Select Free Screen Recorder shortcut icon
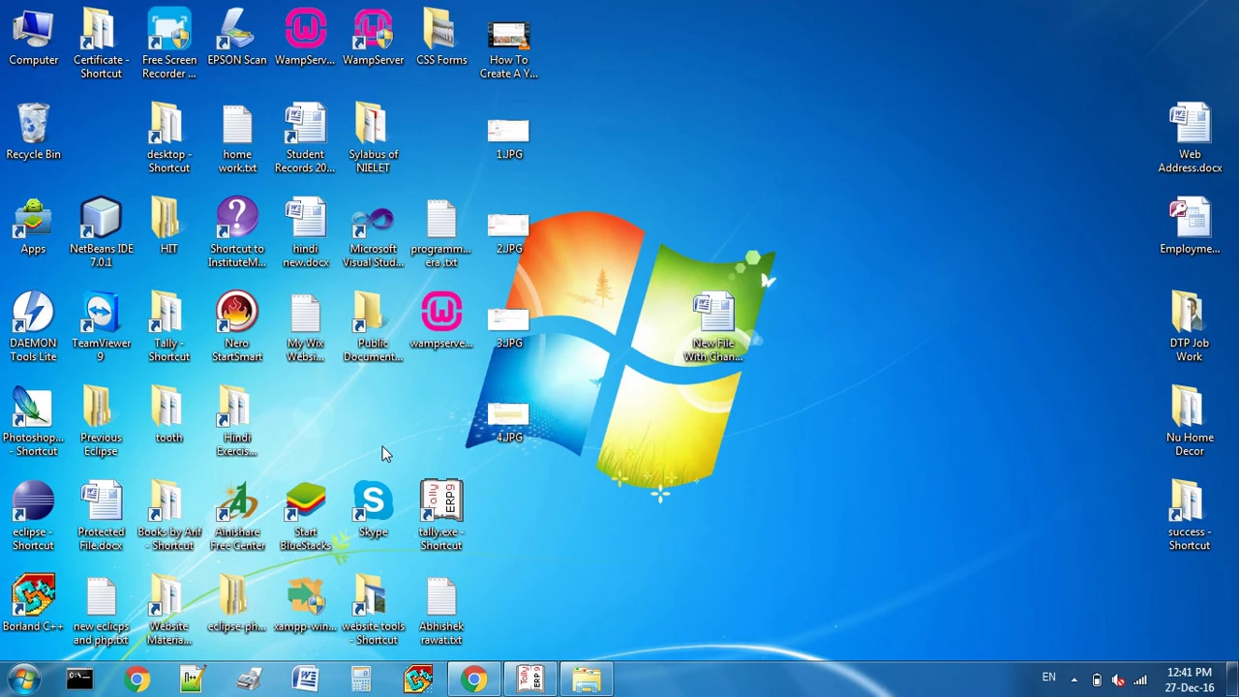This screenshot has width=1239, height=697. point(169,45)
